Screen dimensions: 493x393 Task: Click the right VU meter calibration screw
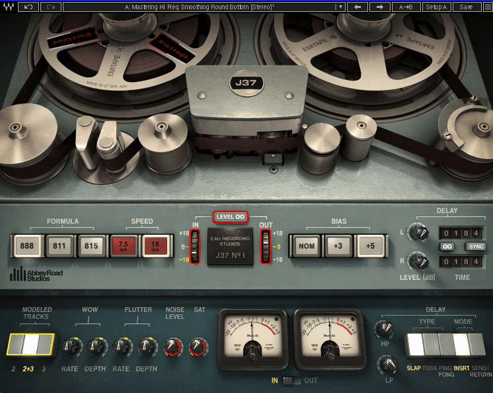tap(330, 356)
